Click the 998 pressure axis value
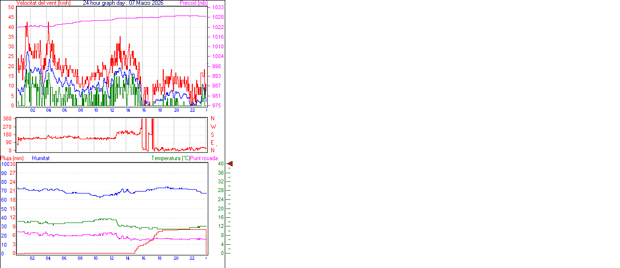The width and height of the screenshot is (620, 268). 216,66
